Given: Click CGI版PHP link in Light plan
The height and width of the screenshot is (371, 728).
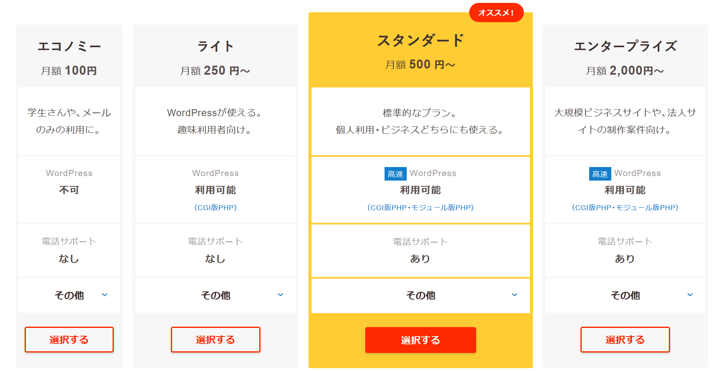Looking at the screenshot, I should tap(215, 208).
